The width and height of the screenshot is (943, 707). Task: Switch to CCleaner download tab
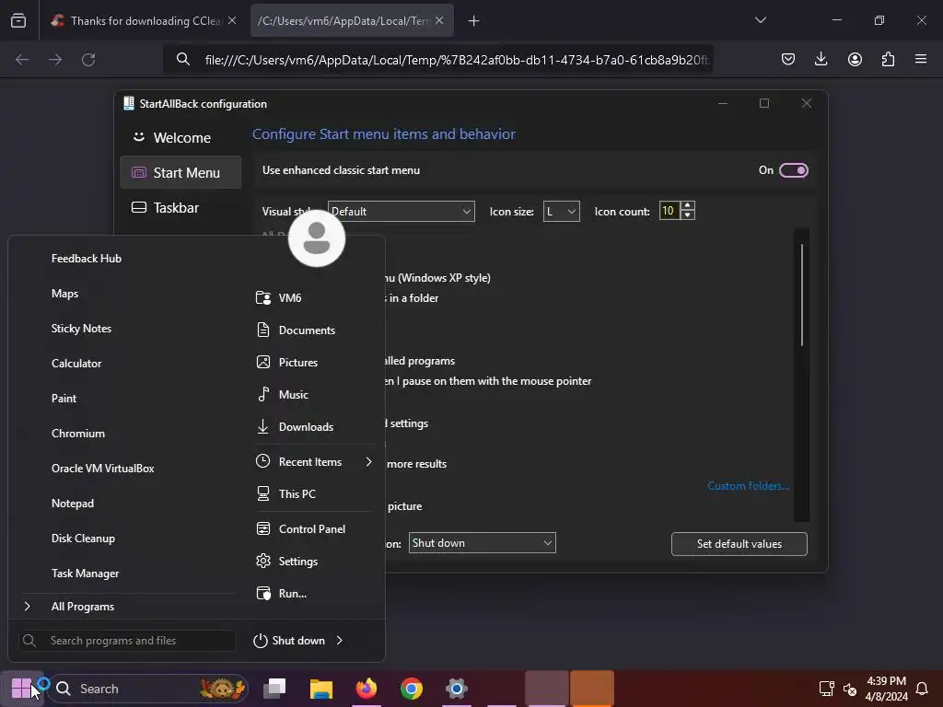point(142,20)
